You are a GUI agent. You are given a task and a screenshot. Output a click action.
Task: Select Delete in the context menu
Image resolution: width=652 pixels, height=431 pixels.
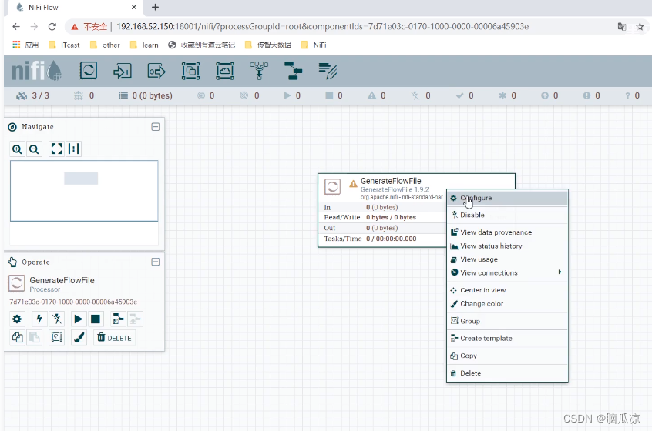507,373
